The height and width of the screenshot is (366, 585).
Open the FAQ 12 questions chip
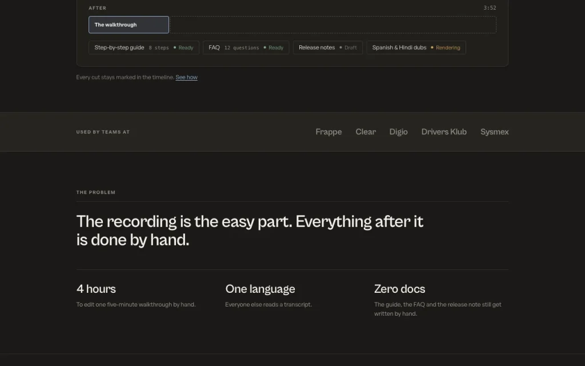coord(246,47)
